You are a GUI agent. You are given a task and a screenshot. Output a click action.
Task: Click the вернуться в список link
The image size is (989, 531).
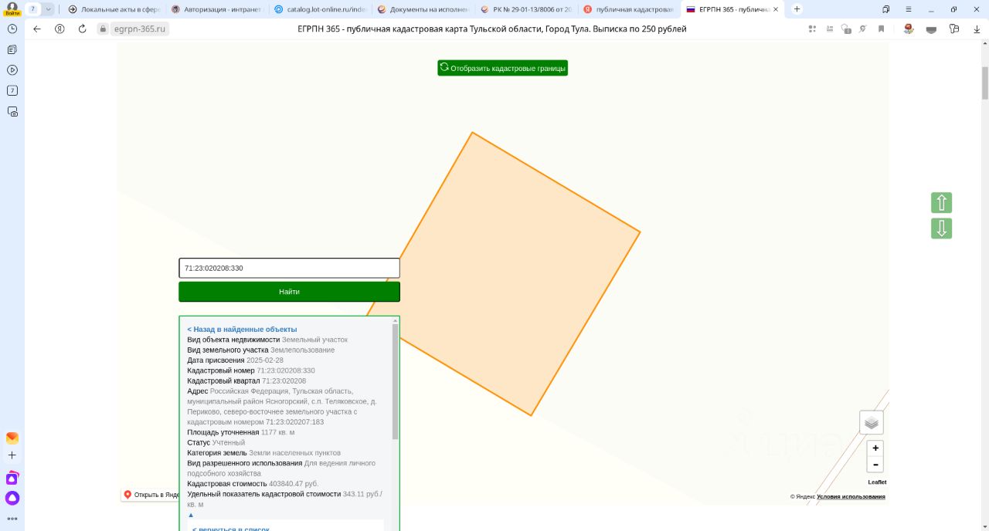coord(231,529)
